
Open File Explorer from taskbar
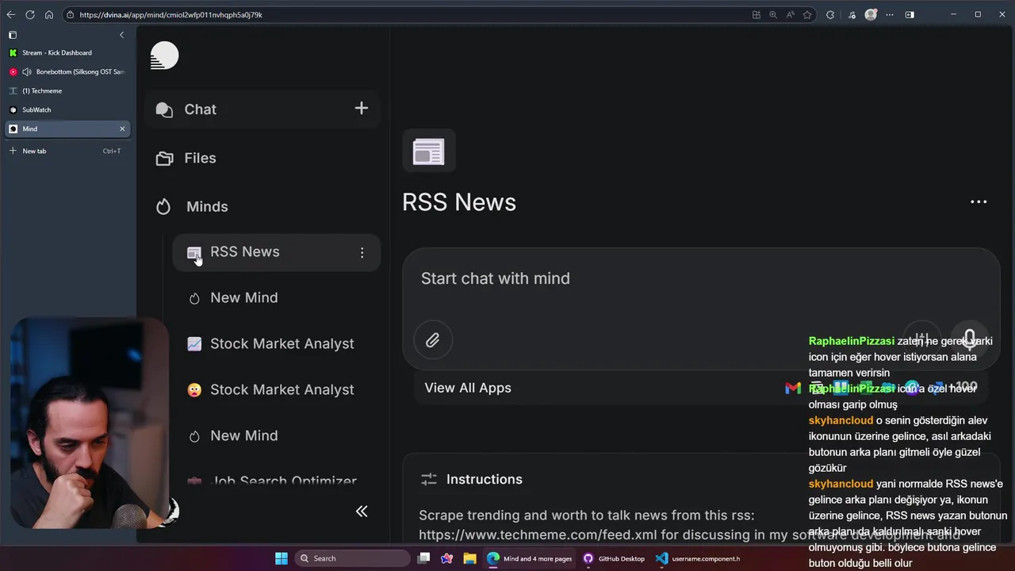469,558
